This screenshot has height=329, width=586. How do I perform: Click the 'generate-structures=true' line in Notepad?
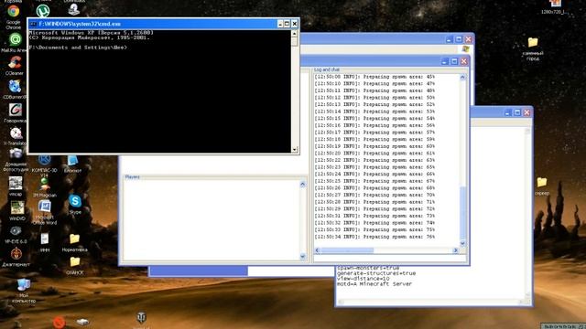[x=376, y=273]
